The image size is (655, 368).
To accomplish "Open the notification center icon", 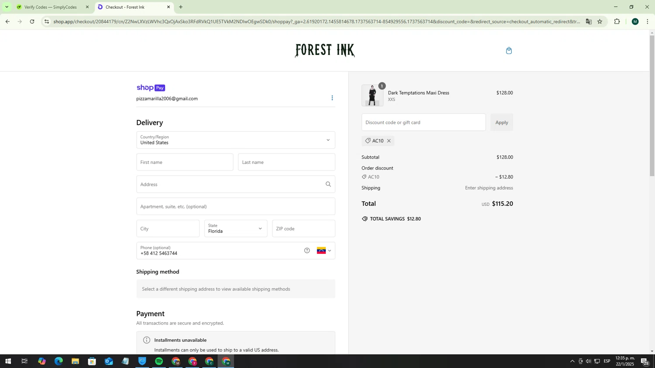I will click(x=645, y=361).
